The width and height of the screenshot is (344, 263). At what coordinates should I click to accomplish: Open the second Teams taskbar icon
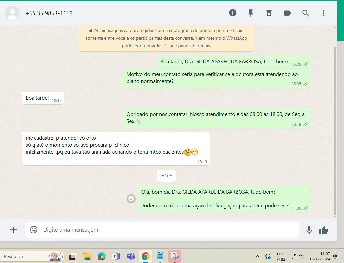coord(131,256)
